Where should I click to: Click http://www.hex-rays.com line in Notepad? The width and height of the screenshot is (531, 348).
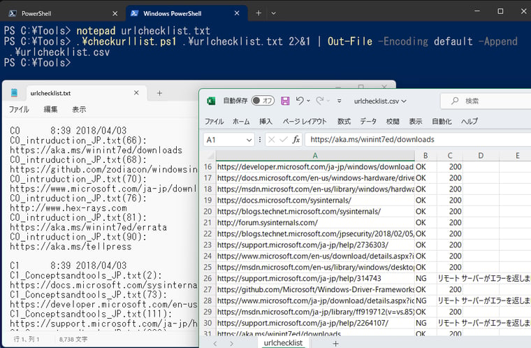coord(68,208)
